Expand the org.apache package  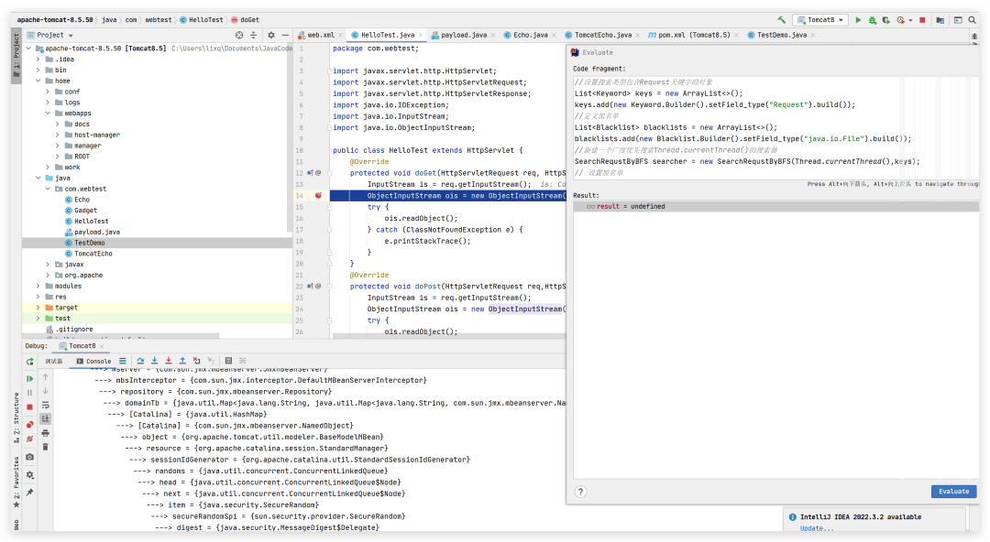tap(49, 275)
